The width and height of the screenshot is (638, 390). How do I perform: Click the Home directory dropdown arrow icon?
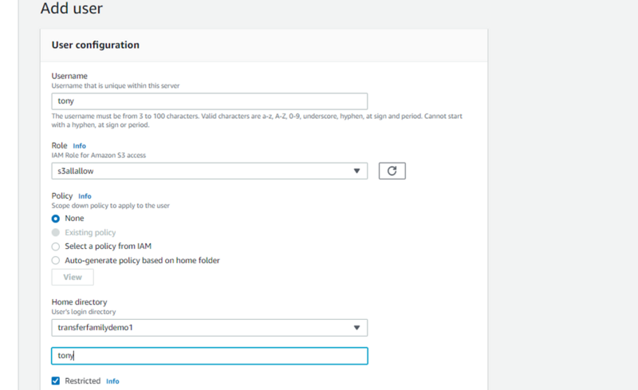point(356,328)
